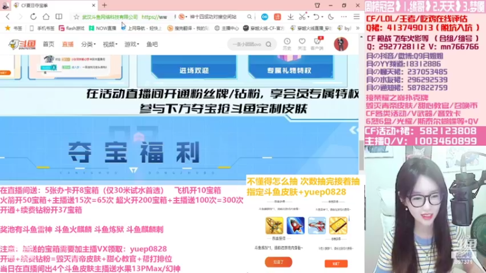Click the orange 知道了 button

click(278, 262)
